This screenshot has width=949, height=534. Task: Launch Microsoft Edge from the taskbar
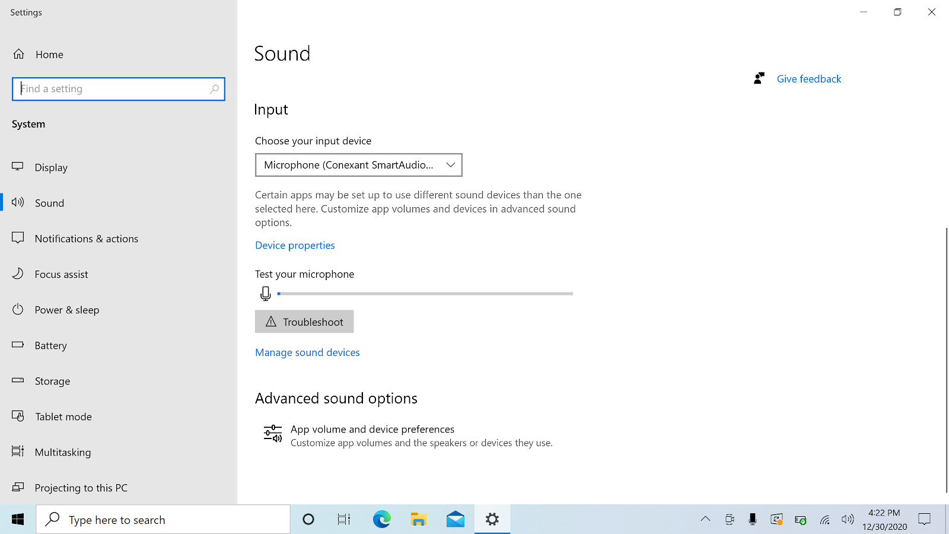pyautogui.click(x=381, y=520)
